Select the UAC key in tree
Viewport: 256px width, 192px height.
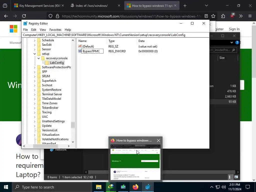coord(45,117)
